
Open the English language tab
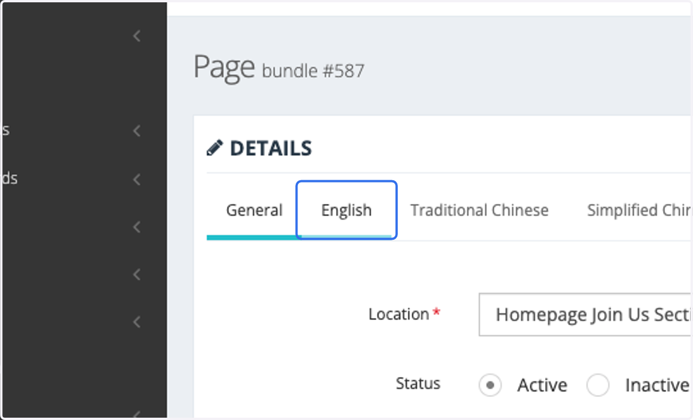pyautogui.click(x=346, y=210)
